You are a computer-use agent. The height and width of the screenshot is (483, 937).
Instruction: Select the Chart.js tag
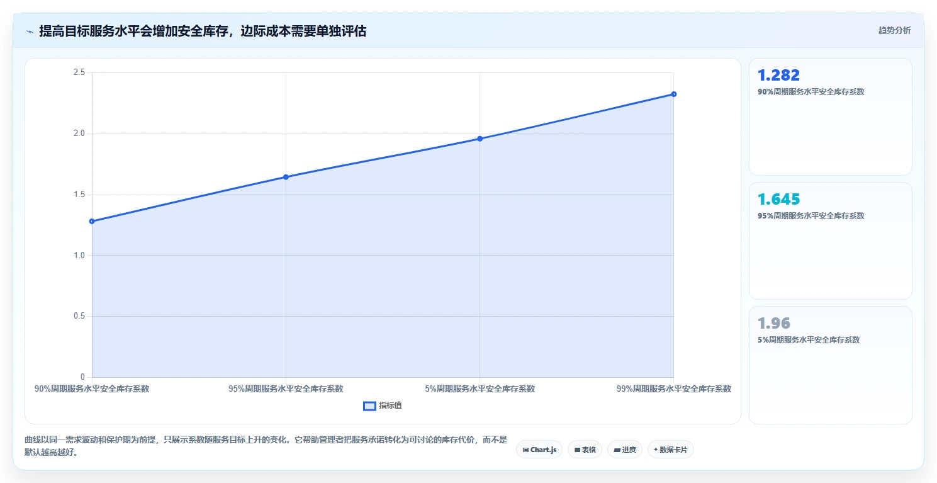[539, 450]
